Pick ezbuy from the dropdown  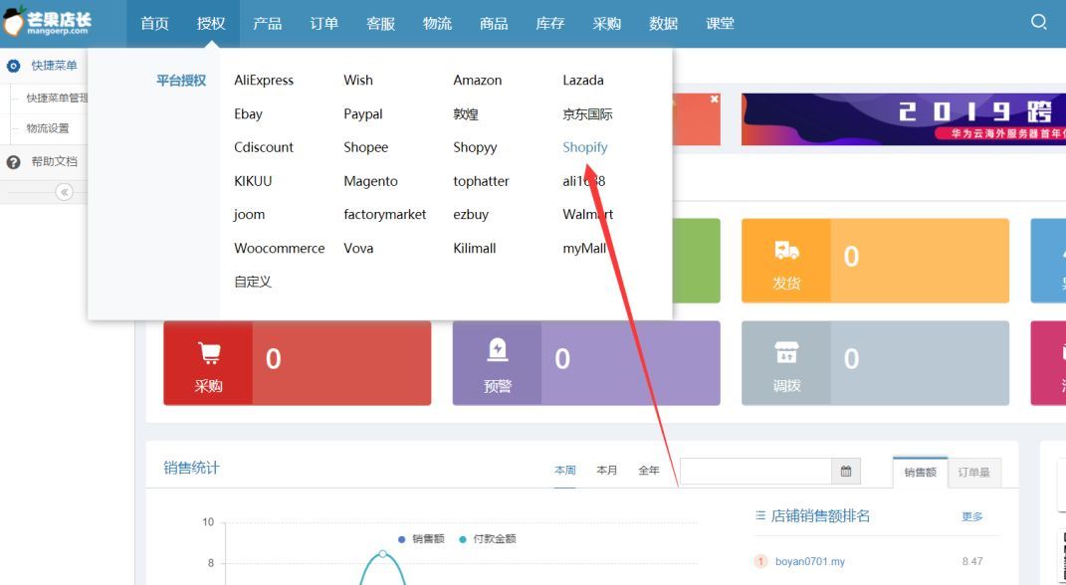tap(471, 215)
